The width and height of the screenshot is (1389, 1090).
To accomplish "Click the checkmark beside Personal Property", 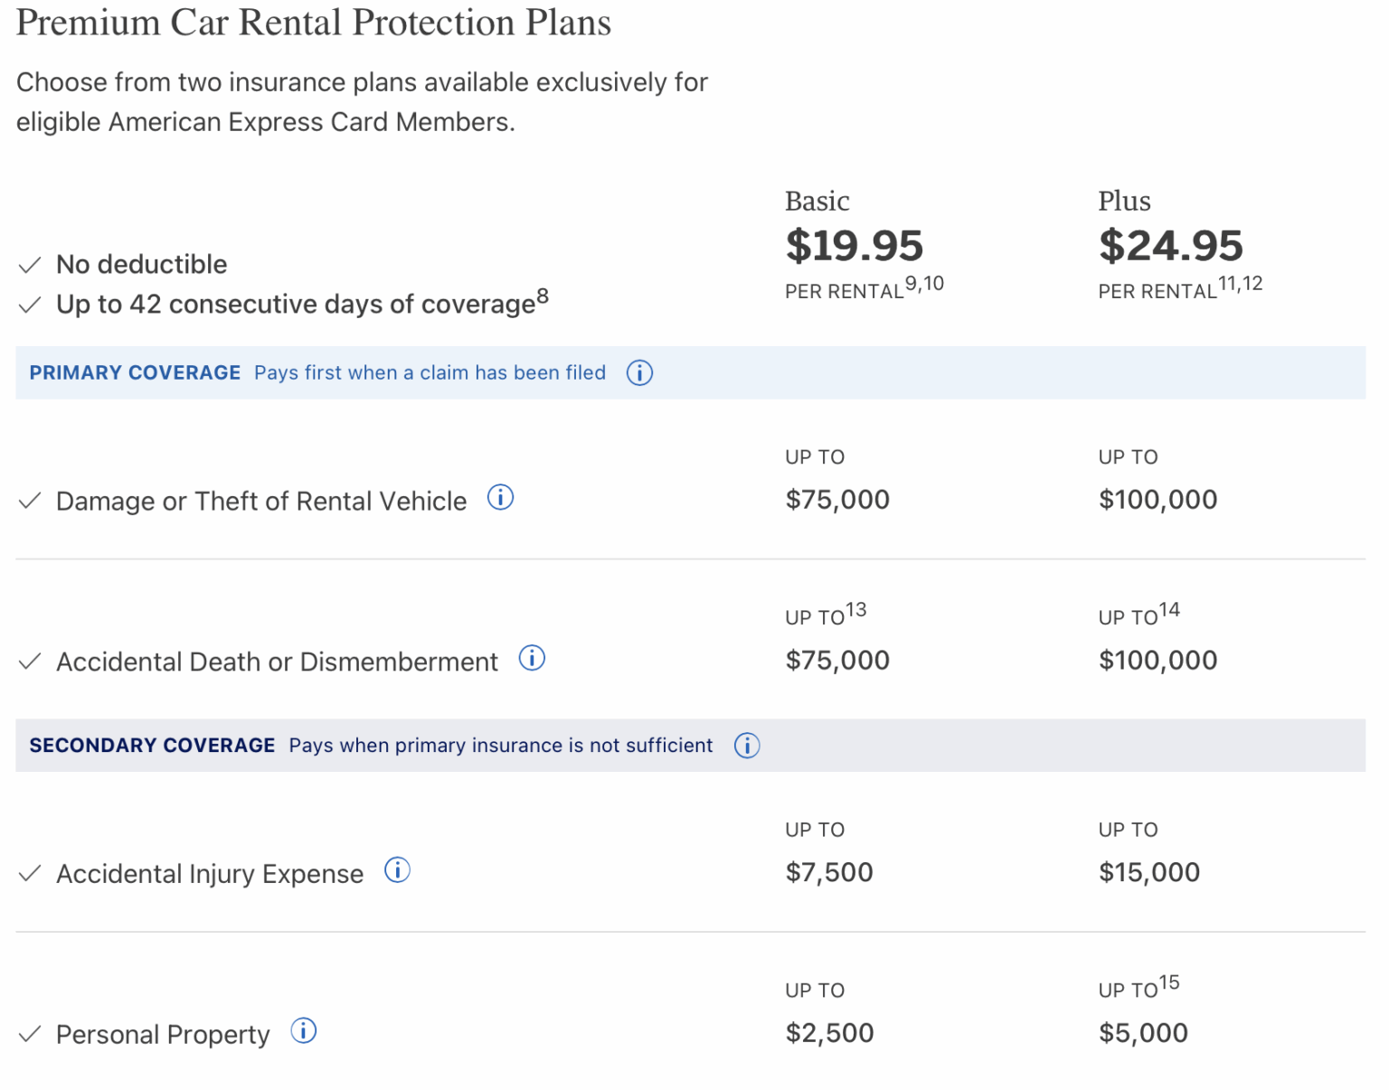I will tap(30, 1033).
